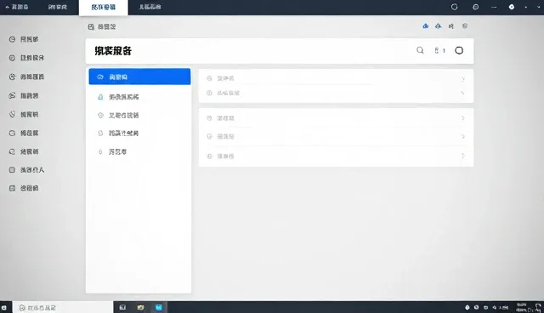Click the bell icon in the settings category list
Screen dimensions: 544x313
point(100,97)
